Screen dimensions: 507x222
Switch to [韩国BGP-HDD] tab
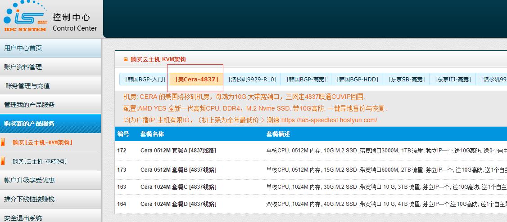point(358,79)
